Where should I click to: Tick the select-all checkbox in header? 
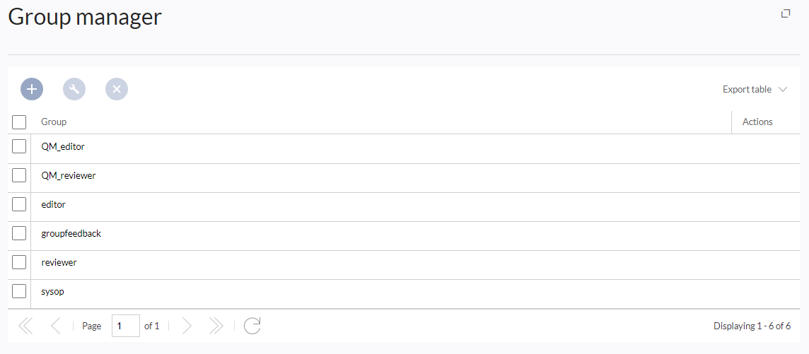19,122
